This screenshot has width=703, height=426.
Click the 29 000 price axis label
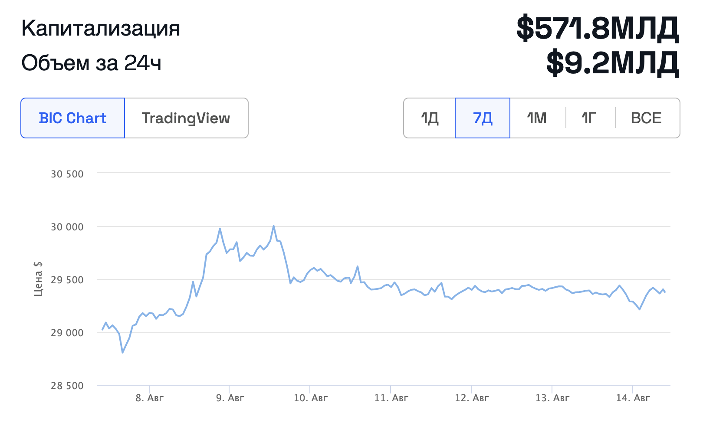click(x=67, y=333)
